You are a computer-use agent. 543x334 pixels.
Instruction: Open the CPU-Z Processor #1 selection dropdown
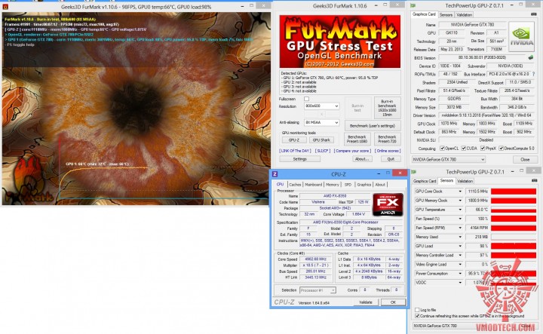click(x=318, y=290)
